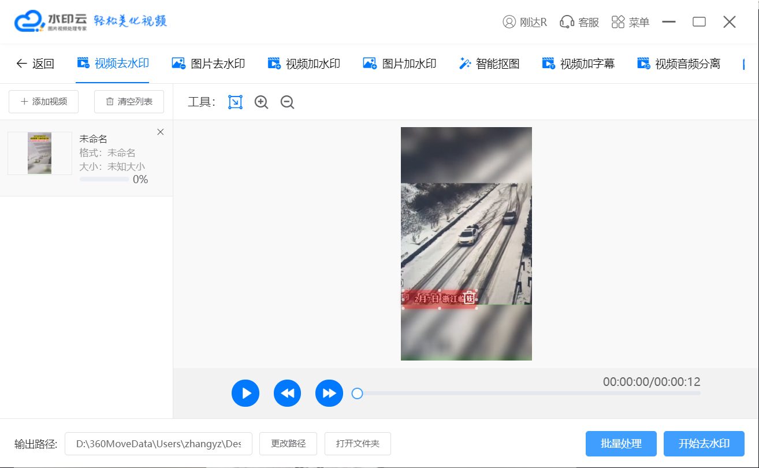Image resolution: width=759 pixels, height=468 pixels.
Task: Click the zoom in magnifier tool
Action: tap(262, 102)
